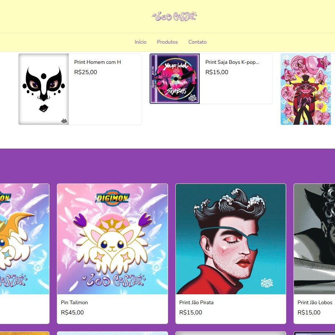Click the Pin Tailmon product title
The height and width of the screenshot is (335, 335).
tap(74, 302)
